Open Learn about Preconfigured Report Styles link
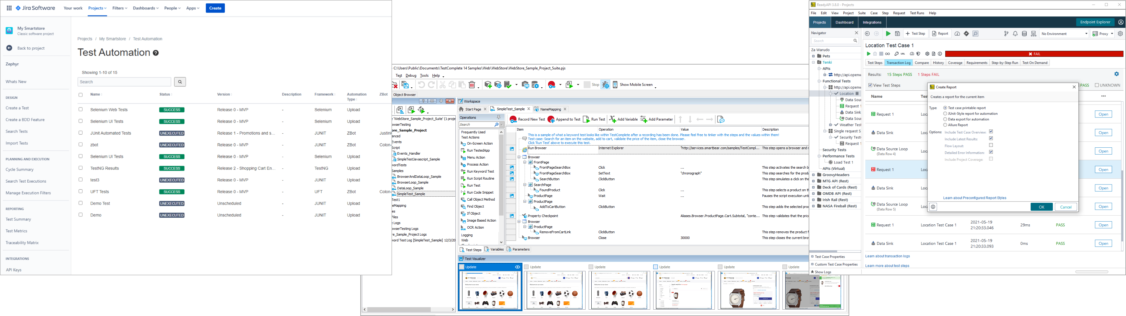This screenshot has width=1126, height=316. click(974, 198)
